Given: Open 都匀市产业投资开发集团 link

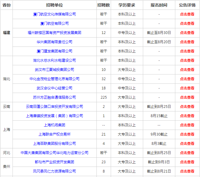Looking at the screenshot, I should click(x=54, y=162).
